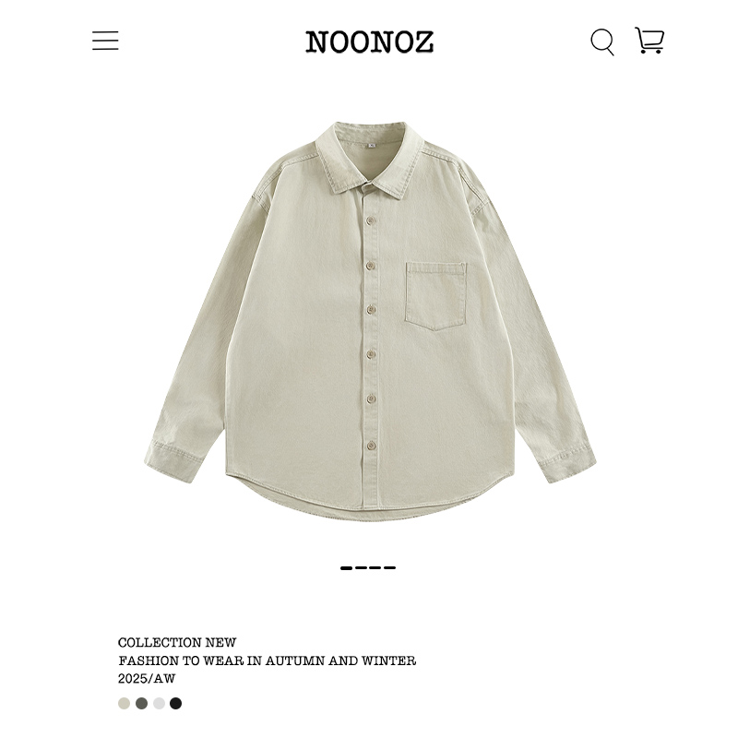Choose the beige color swatch

pos(125,703)
